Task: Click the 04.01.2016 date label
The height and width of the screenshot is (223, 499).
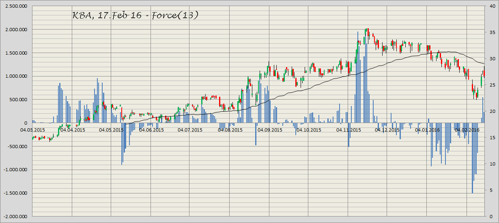Action: click(x=427, y=130)
